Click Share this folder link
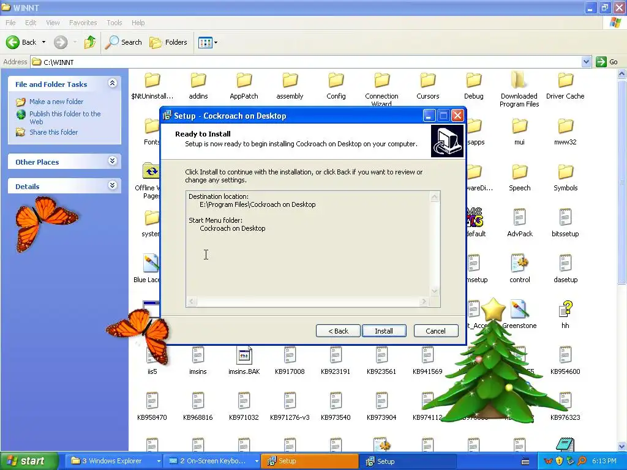 (x=53, y=132)
